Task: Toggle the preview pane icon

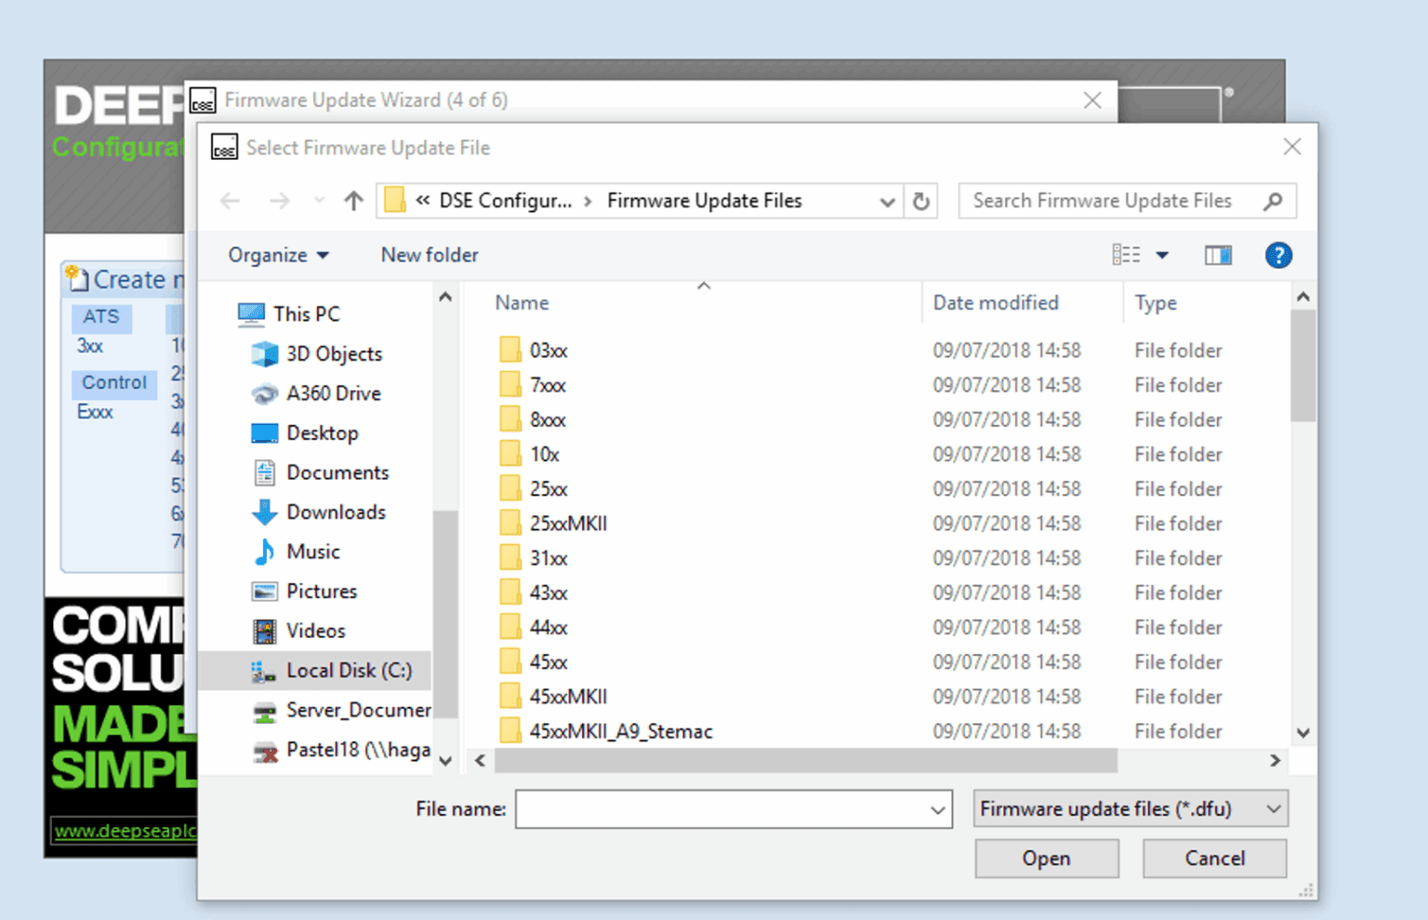Action: [x=1218, y=255]
